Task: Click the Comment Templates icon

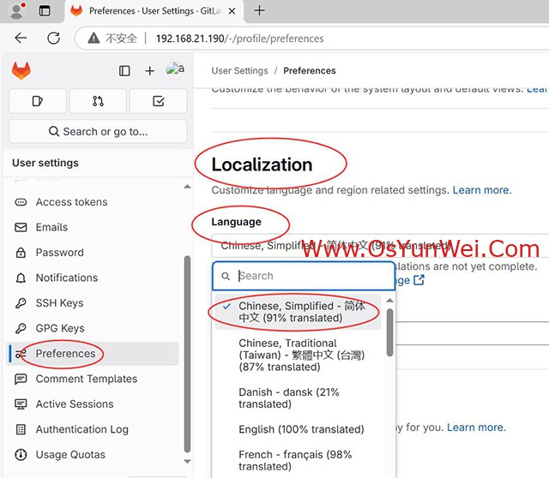Action: point(21,379)
